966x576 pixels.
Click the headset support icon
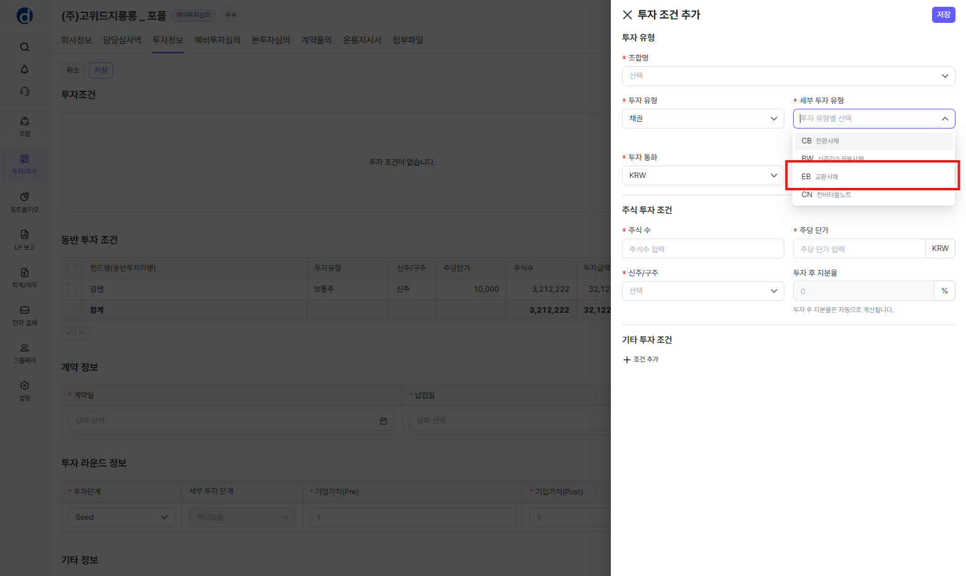[x=25, y=91]
